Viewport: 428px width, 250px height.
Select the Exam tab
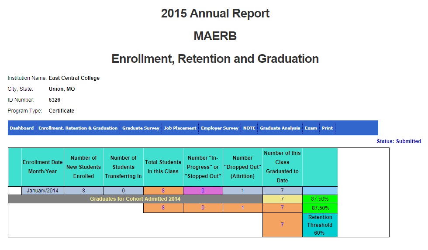(x=311, y=128)
